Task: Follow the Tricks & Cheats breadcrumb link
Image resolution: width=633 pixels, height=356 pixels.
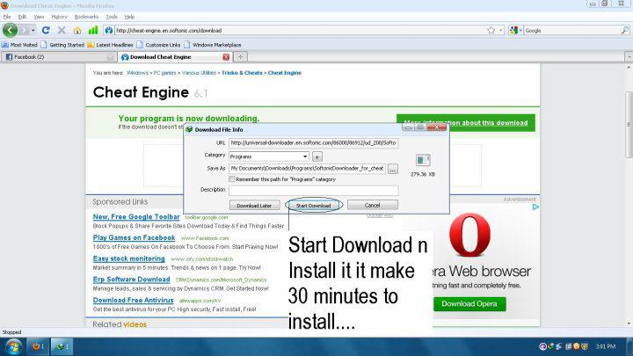Action: coord(242,73)
